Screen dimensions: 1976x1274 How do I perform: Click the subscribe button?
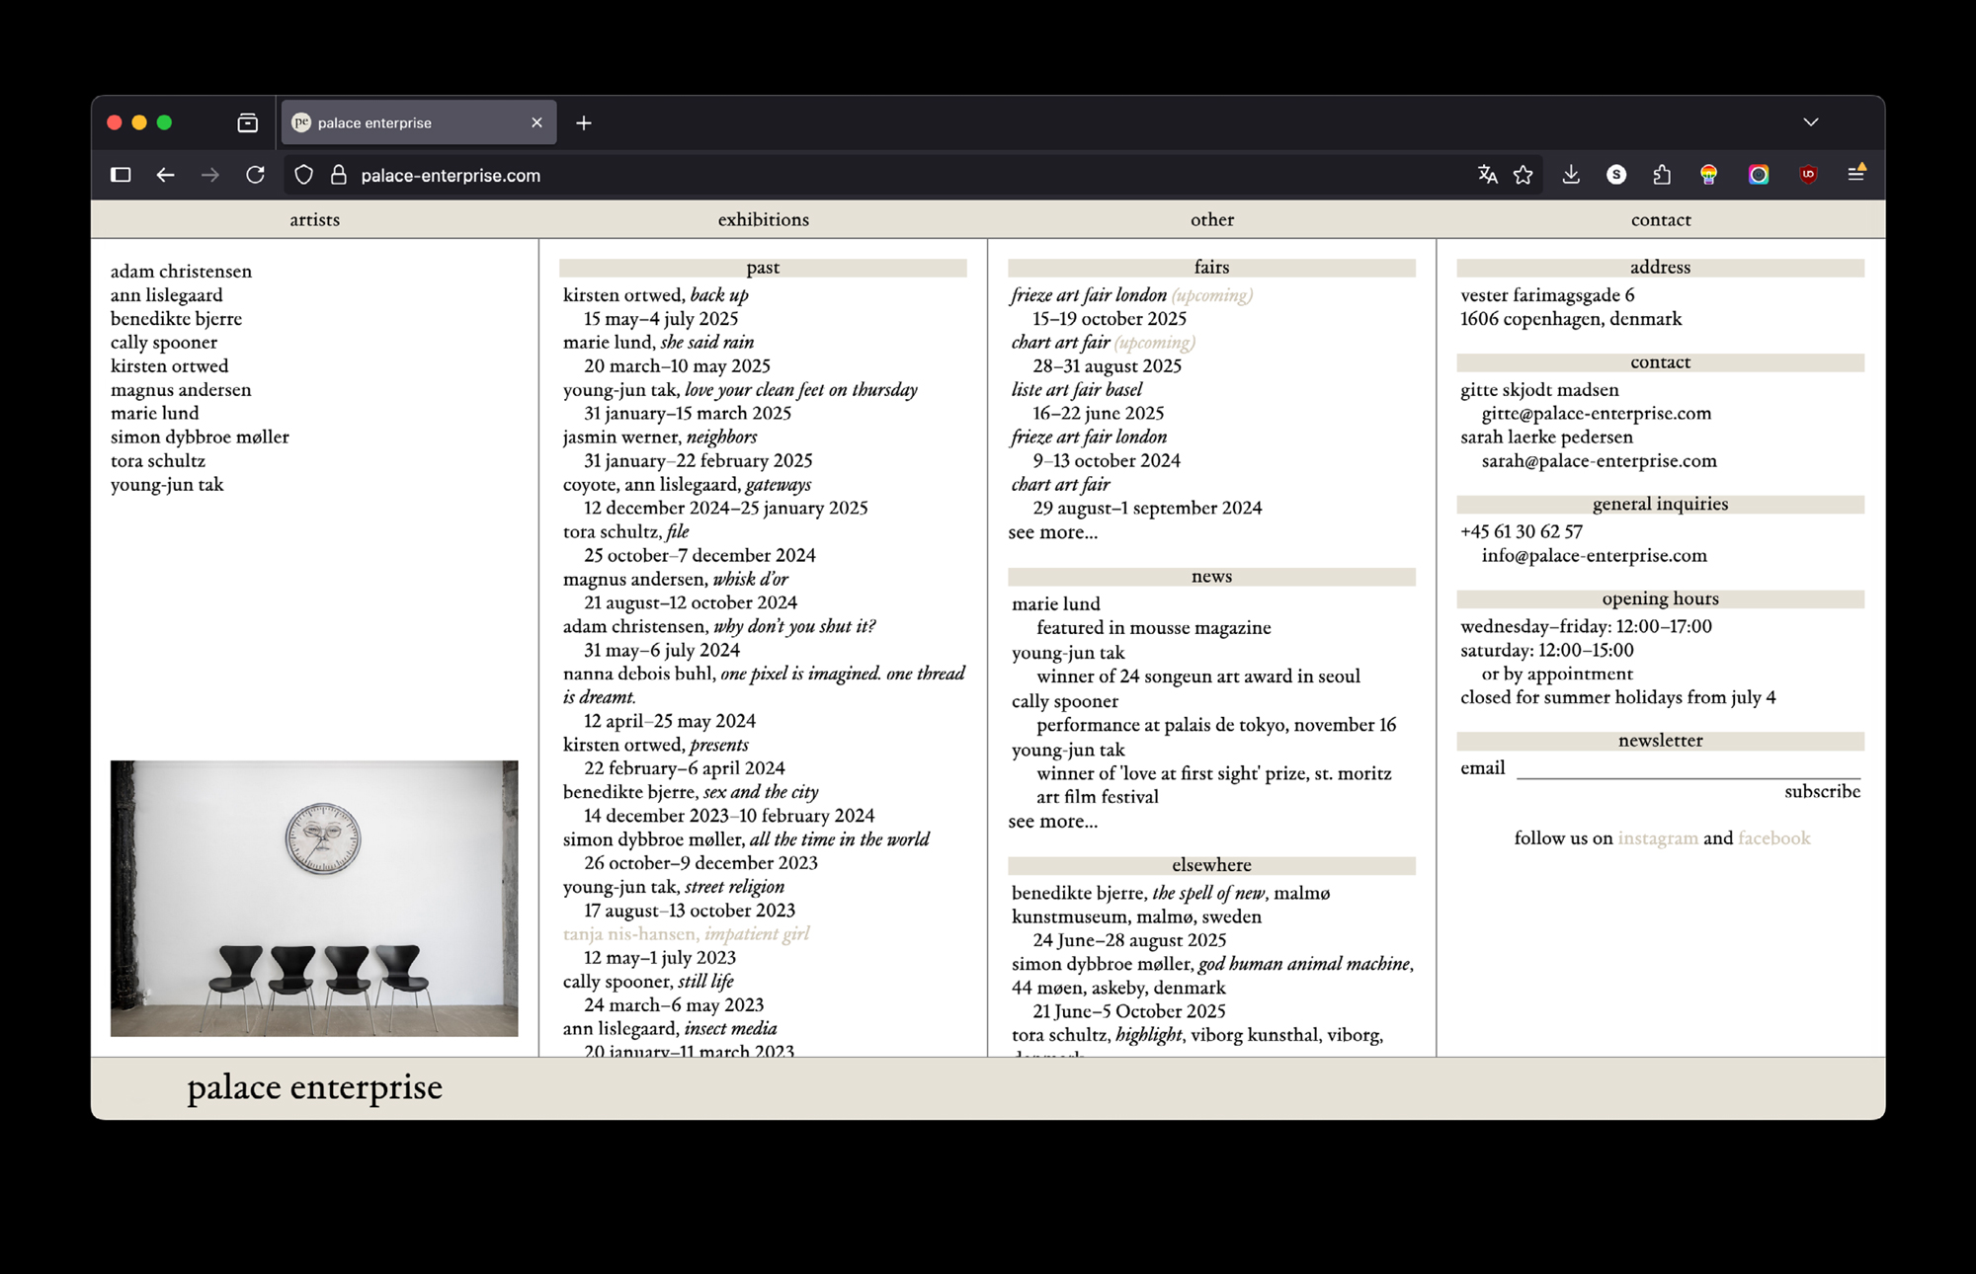pyautogui.click(x=1822, y=792)
